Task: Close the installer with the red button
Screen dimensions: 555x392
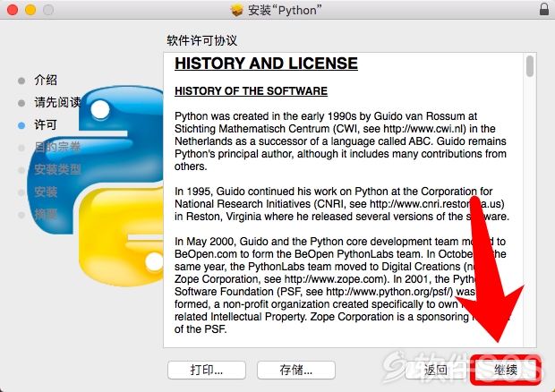Action: coord(13,10)
